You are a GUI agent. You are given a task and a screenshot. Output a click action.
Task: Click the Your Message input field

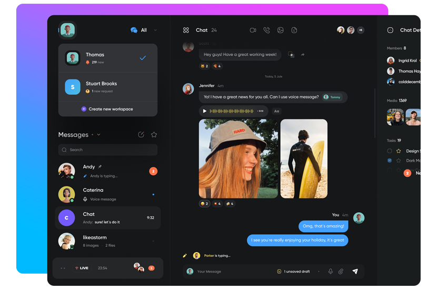pos(233,272)
